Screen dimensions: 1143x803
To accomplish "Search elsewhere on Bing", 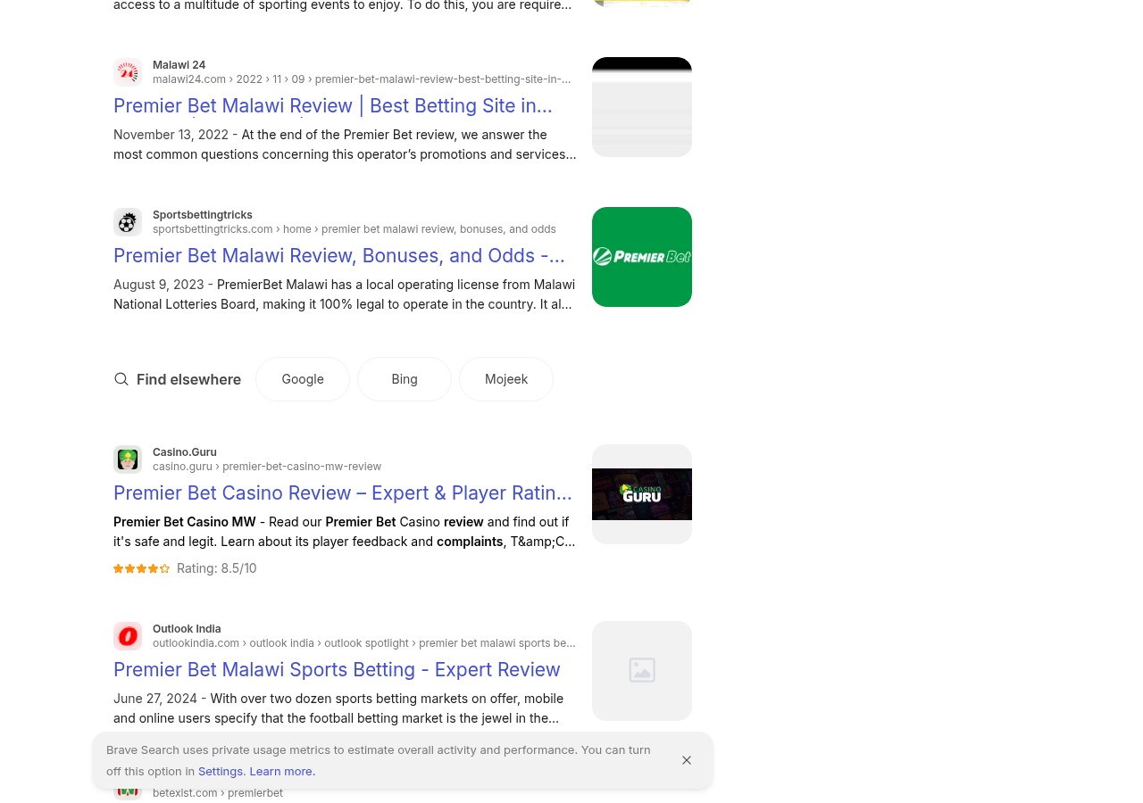I will point(405,379).
